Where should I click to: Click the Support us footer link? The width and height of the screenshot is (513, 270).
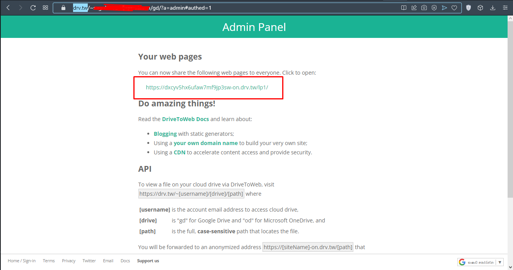[x=148, y=261]
